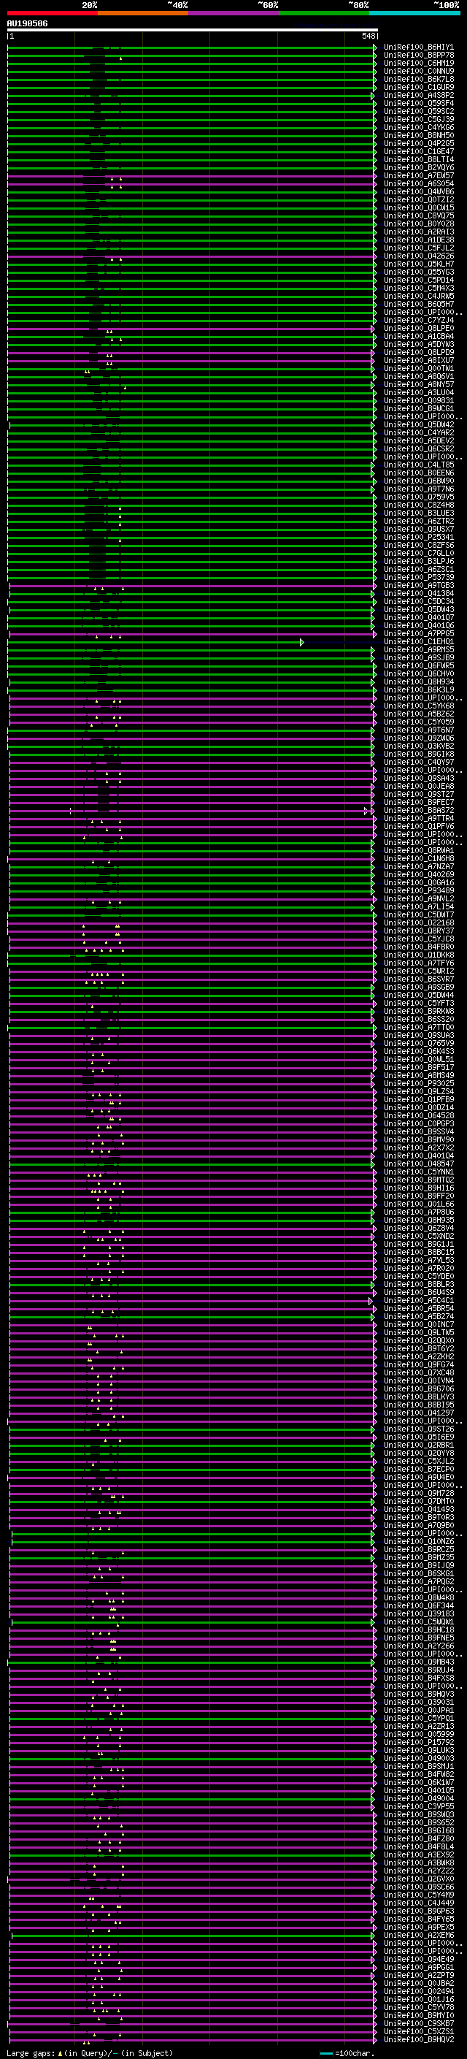Screen dimensions: 467x2059
Task: Open hit UniRef100_A2RAI3
Action: tap(418, 232)
